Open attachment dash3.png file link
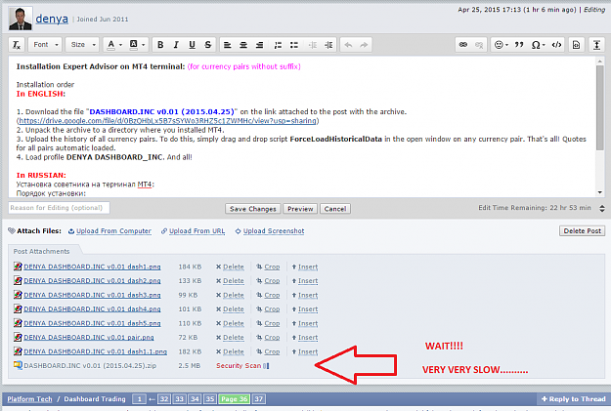 (92, 295)
